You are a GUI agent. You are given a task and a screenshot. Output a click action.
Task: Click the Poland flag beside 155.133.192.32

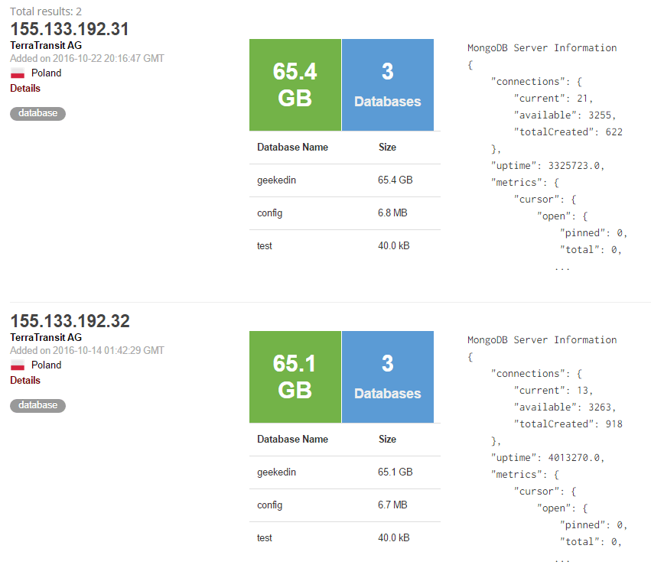(x=17, y=365)
